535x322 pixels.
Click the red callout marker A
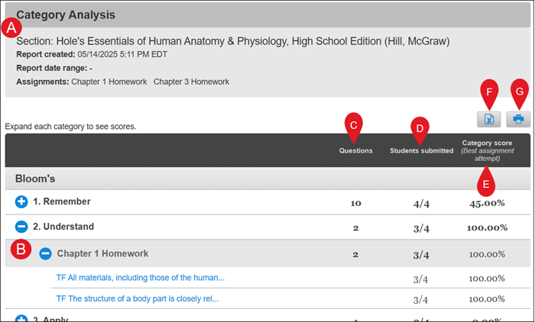click(x=11, y=27)
